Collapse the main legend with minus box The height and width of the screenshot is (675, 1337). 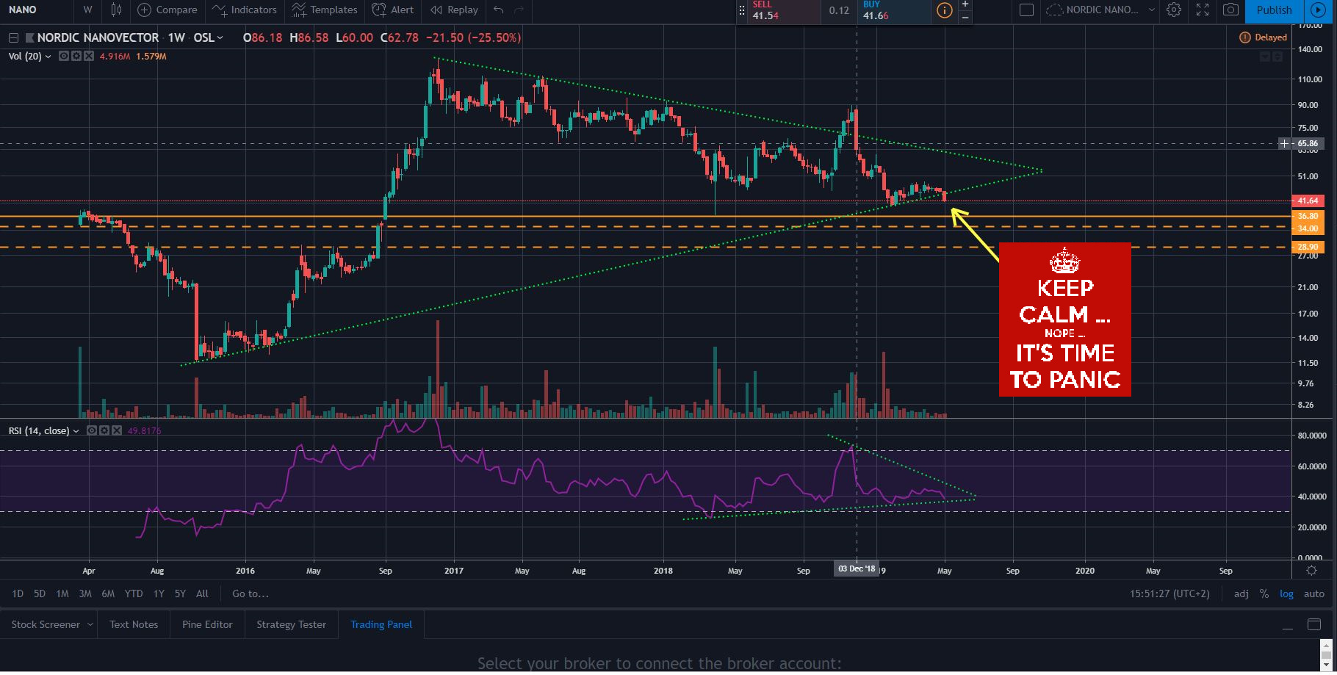pyautogui.click(x=13, y=37)
